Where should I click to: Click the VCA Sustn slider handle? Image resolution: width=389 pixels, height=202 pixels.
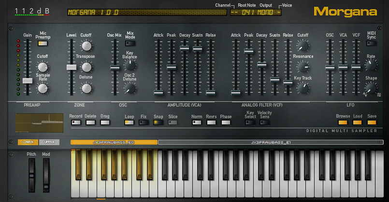click(198, 49)
